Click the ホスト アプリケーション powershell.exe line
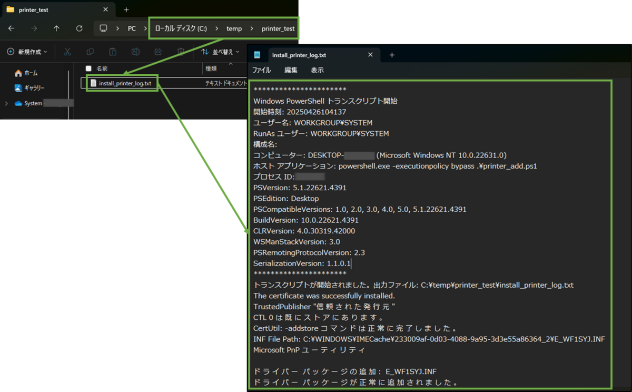Viewport: 632px width, 392px height. [x=395, y=166]
